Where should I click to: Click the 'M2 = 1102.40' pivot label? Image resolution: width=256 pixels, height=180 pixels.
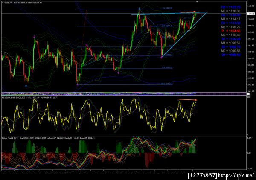[x=230, y=35]
